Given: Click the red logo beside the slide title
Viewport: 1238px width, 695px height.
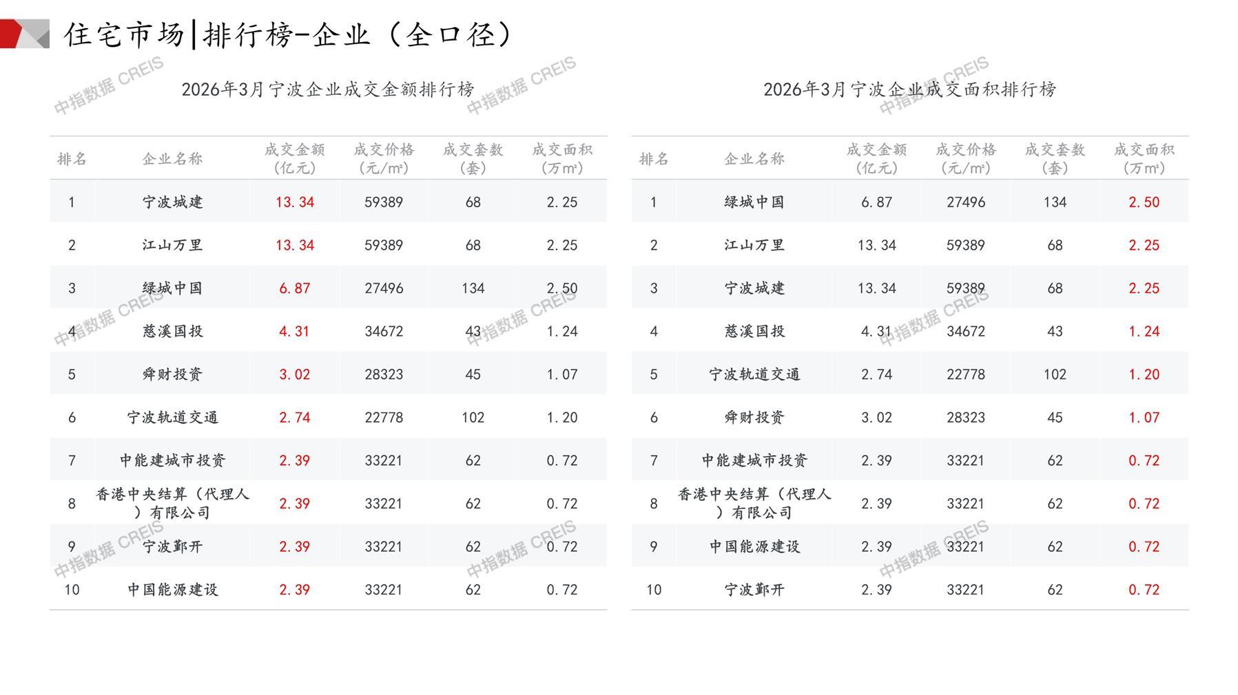Looking at the screenshot, I should [x=24, y=34].
